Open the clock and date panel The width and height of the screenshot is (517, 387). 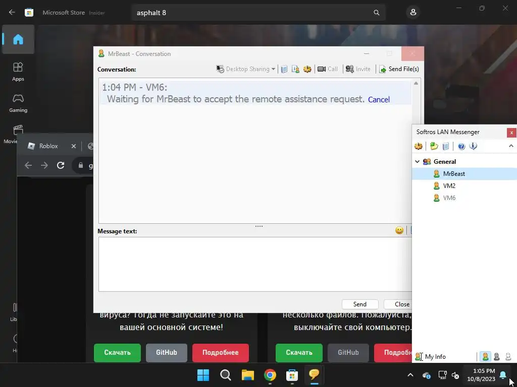pyautogui.click(x=481, y=375)
